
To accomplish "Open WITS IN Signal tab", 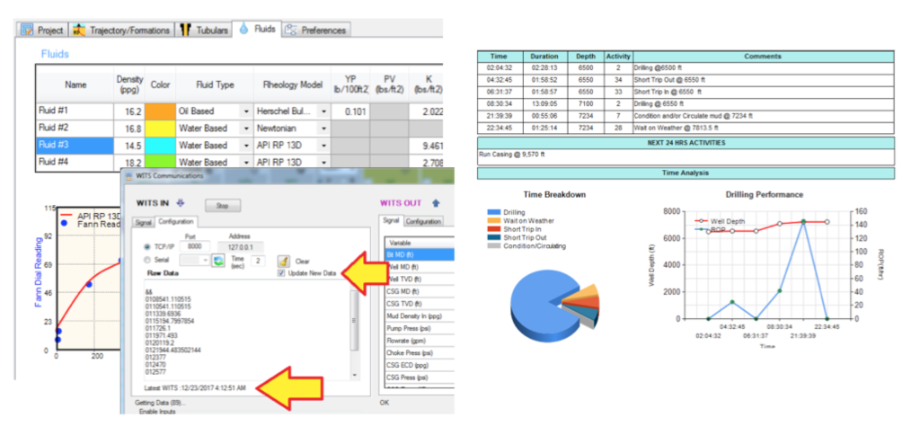I will coord(144,221).
